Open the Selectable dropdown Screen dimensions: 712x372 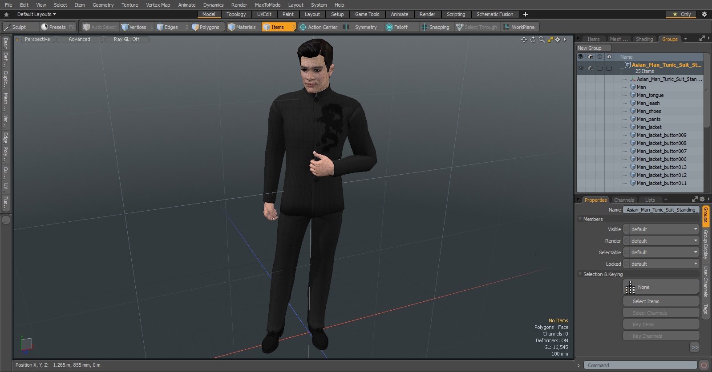tap(661, 252)
